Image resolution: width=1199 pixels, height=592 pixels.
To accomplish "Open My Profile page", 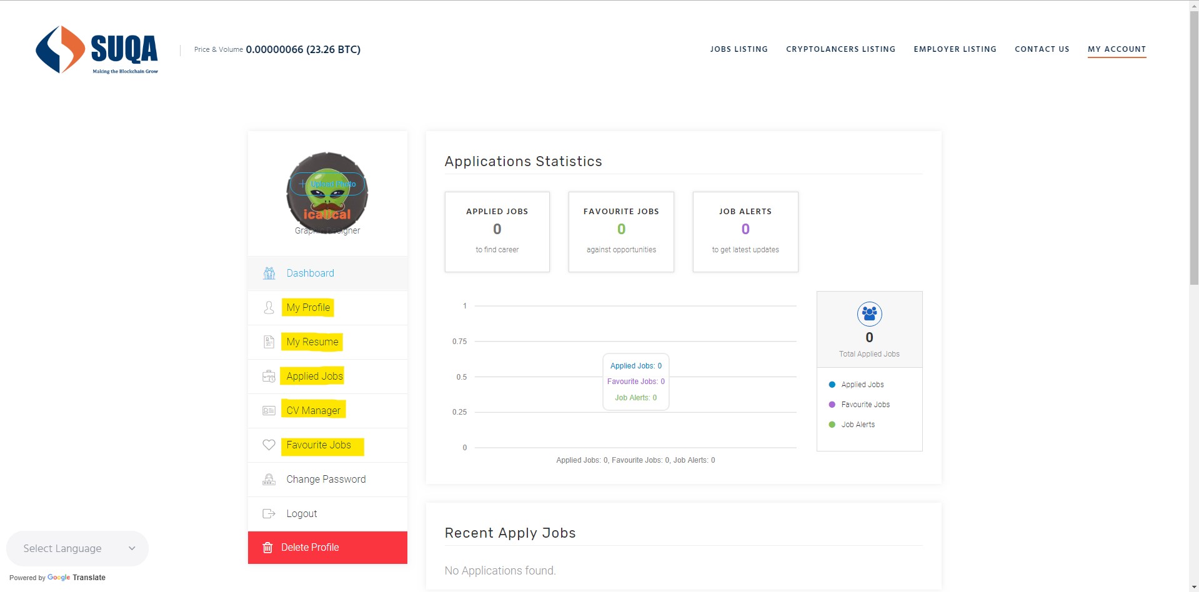I will click(x=327, y=307).
